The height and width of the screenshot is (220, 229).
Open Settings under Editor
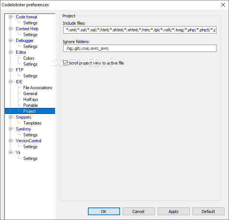[x=30, y=64]
